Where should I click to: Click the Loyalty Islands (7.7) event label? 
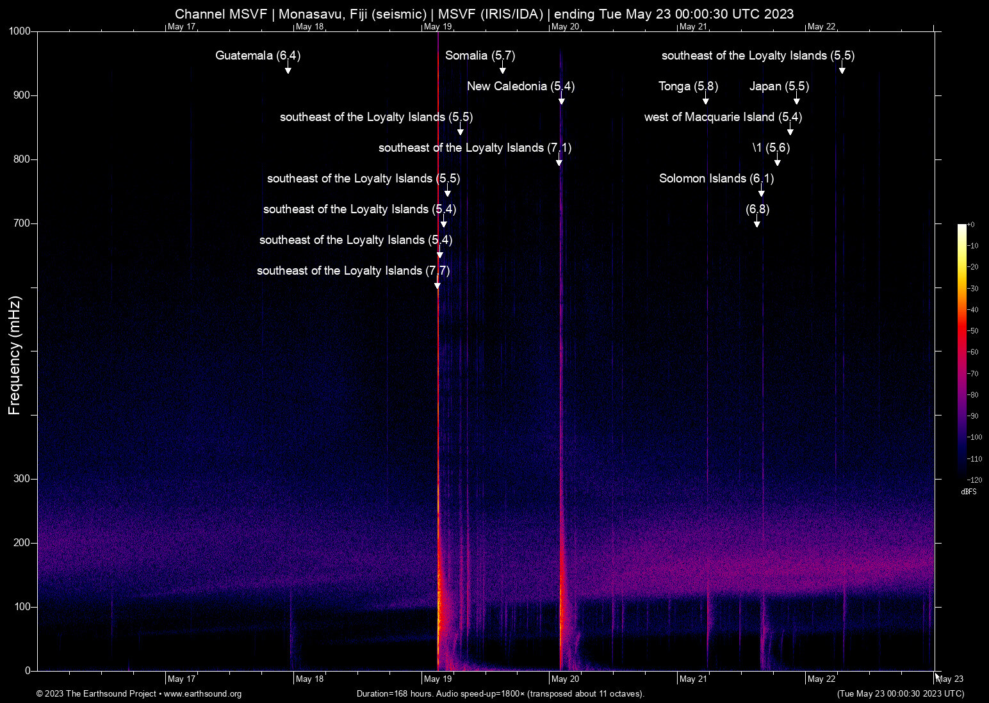click(x=353, y=271)
